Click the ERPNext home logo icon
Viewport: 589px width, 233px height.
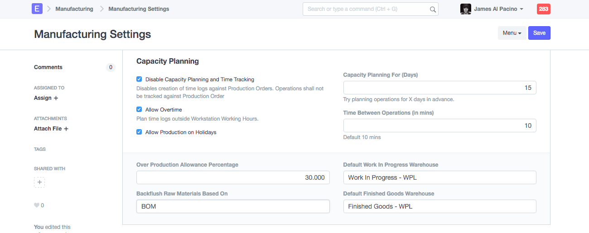[37, 9]
